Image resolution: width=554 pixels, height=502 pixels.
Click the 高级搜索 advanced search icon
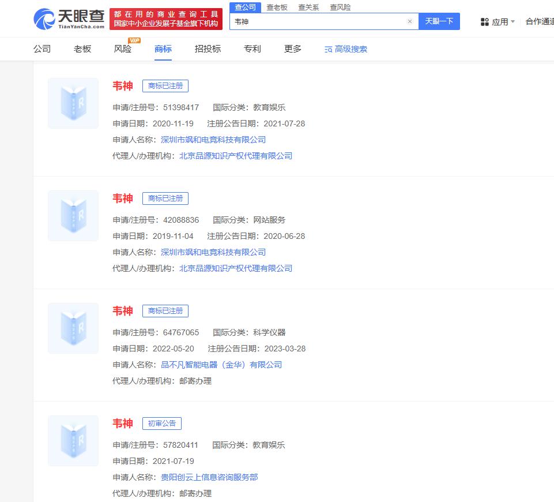coord(329,50)
